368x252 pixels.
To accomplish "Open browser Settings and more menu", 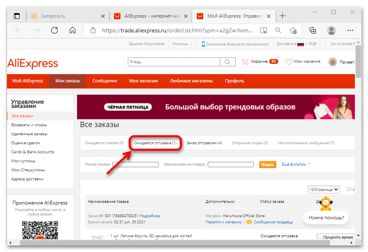I will point(350,30).
